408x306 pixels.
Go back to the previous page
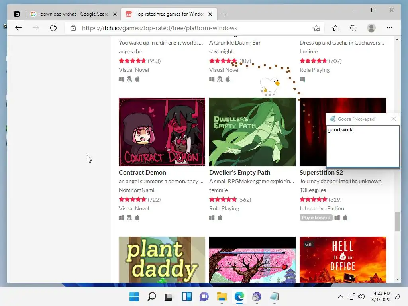pyautogui.click(x=18, y=28)
